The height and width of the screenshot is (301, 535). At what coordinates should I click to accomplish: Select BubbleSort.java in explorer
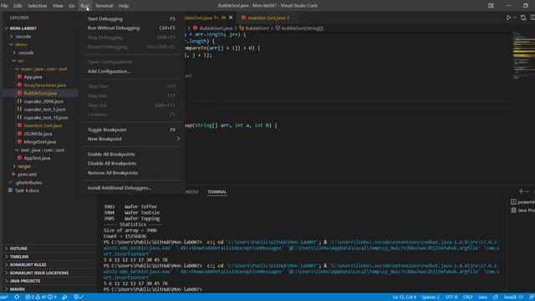pos(40,93)
